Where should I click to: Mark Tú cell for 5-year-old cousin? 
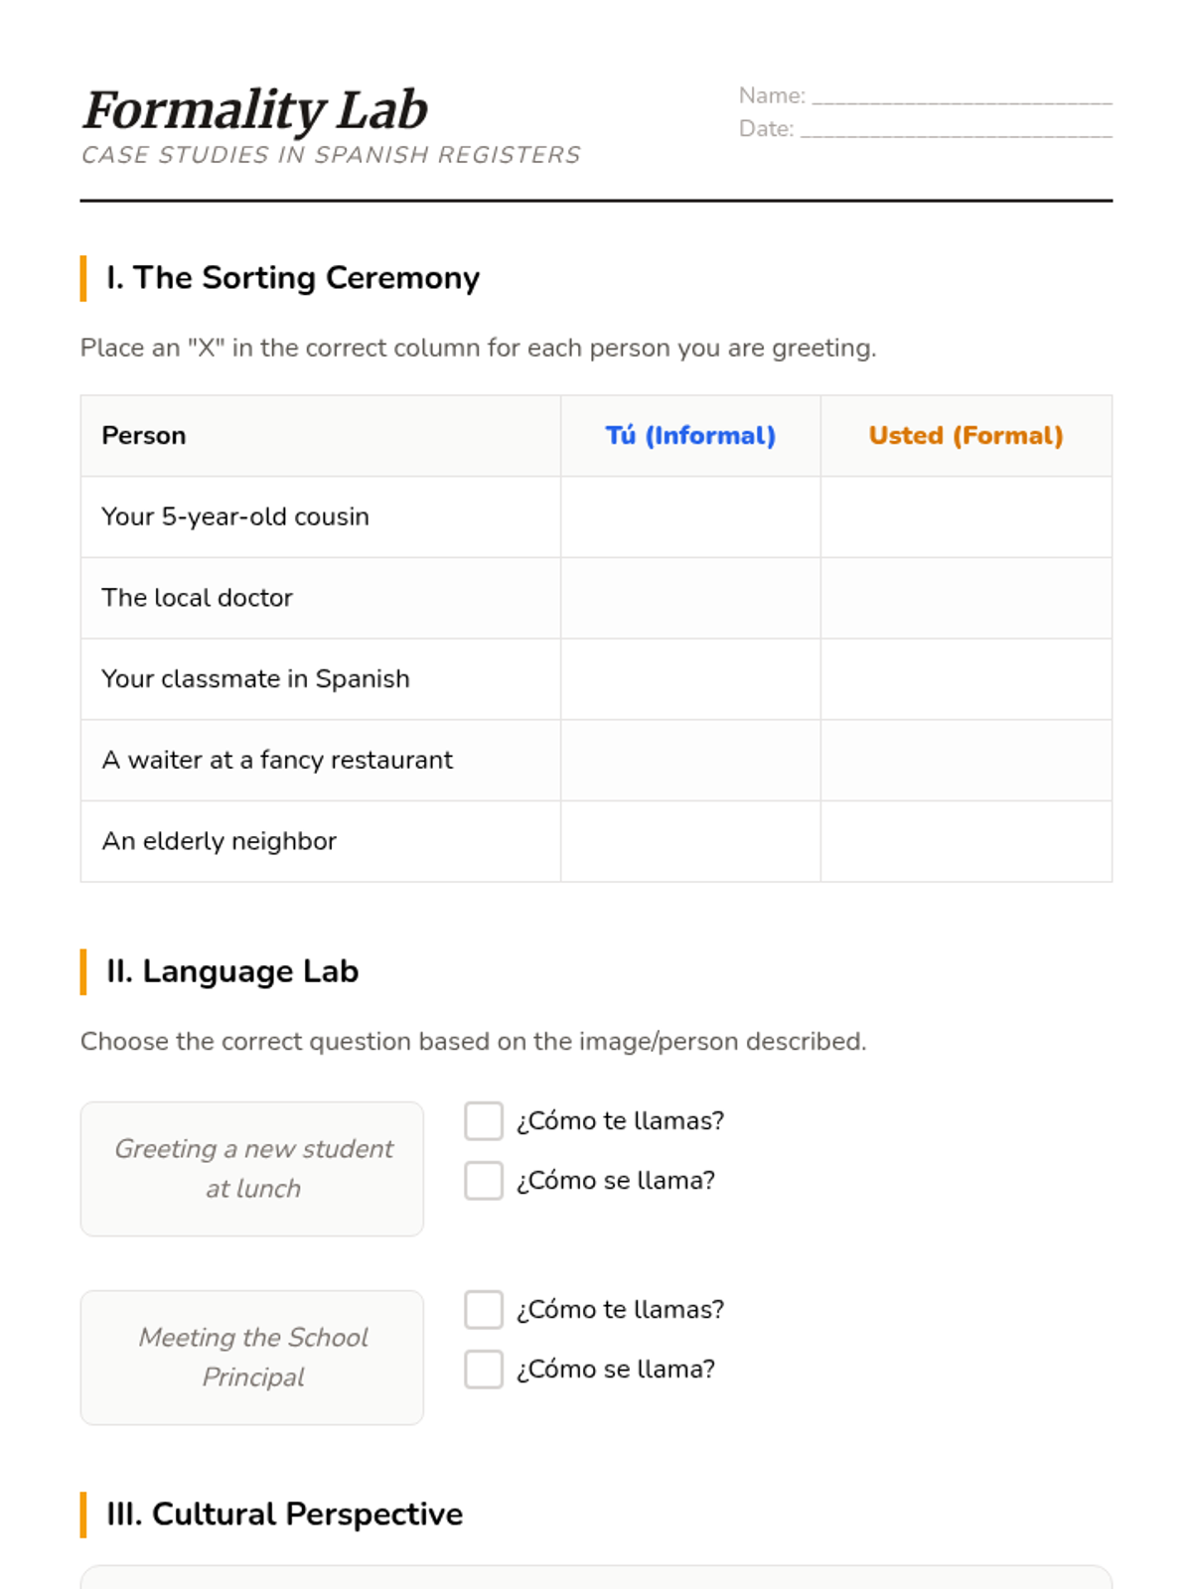tap(690, 517)
